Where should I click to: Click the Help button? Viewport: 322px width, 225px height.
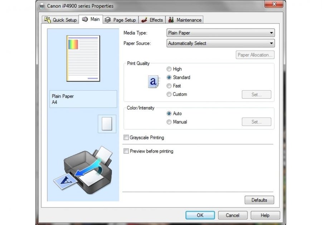(x=265, y=215)
